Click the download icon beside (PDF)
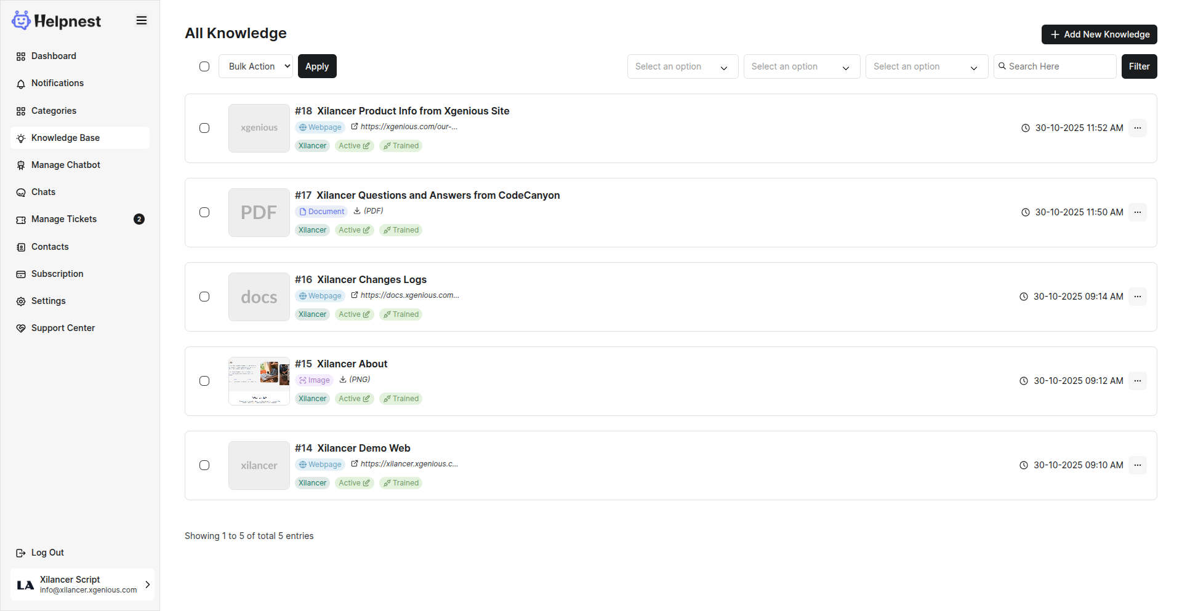This screenshot has width=1182, height=611. point(357,210)
